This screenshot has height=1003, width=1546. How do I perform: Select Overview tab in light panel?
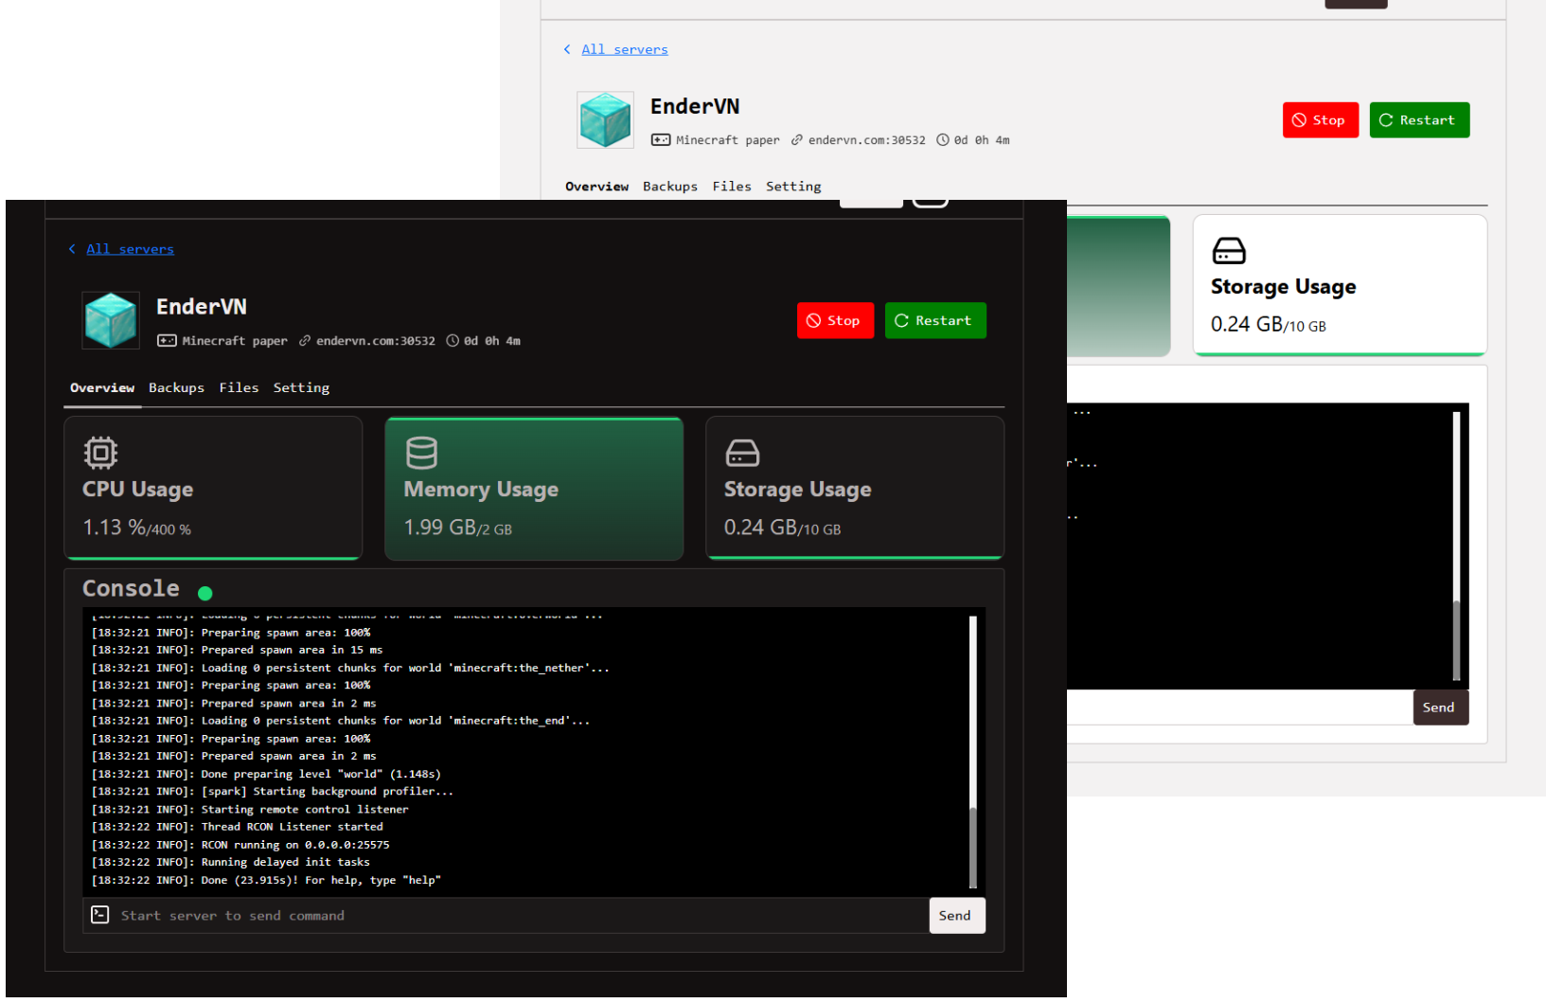coord(596,187)
